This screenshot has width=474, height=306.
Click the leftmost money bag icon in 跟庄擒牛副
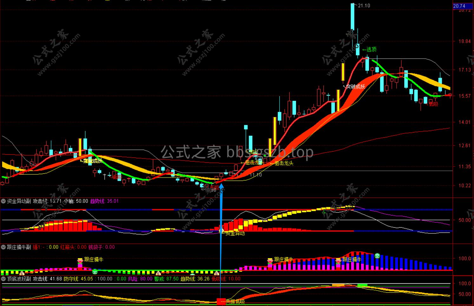coord(22,273)
